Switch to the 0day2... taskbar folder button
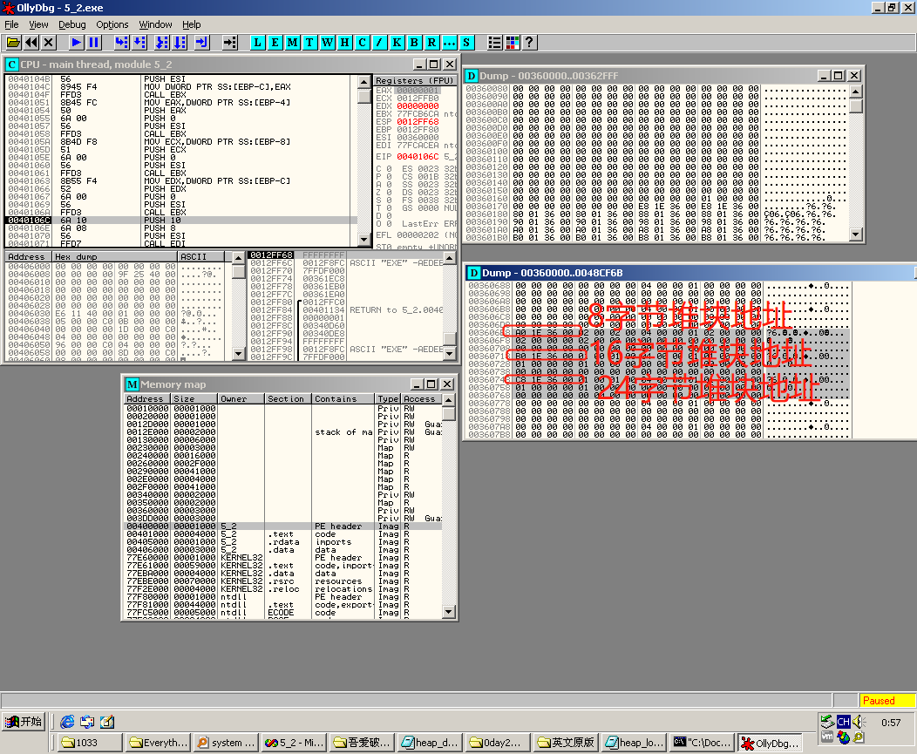Image resolution: width=917 pixels, height=754 pixels. pyautogui.click(x=499, y=743)
